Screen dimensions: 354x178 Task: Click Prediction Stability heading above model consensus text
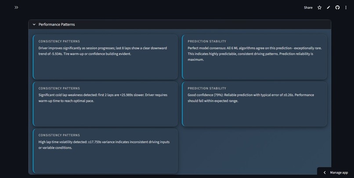click(207, 41)
